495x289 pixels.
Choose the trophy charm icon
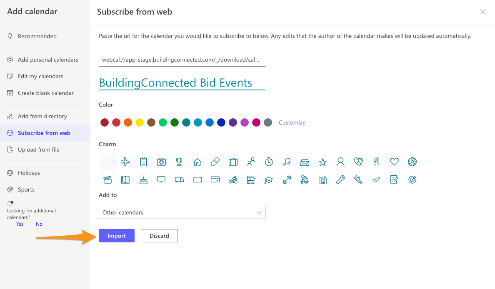coord(179,162)
